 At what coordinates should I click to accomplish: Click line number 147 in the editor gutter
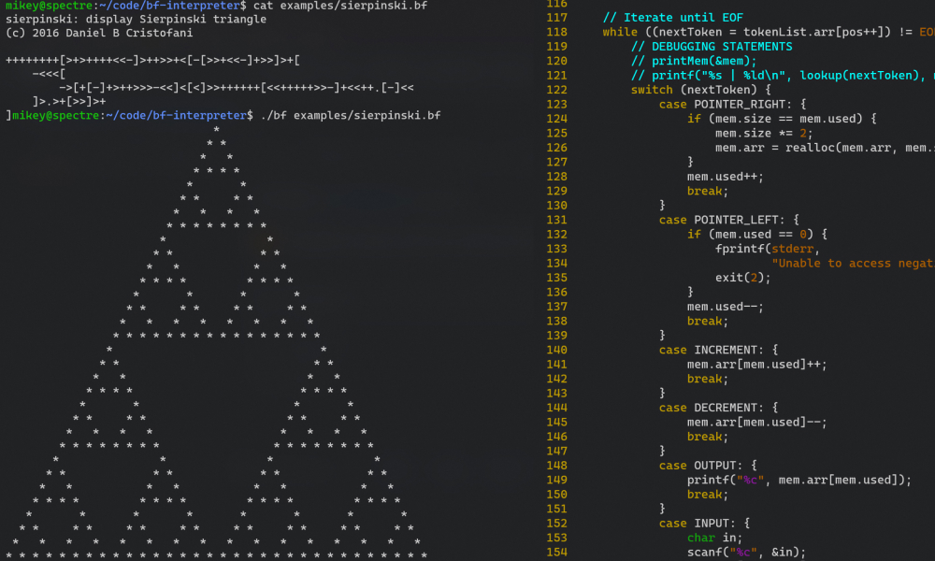point(557,451)
